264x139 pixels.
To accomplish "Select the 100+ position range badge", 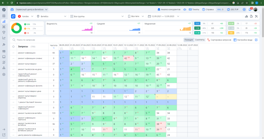I will point(231,33).
